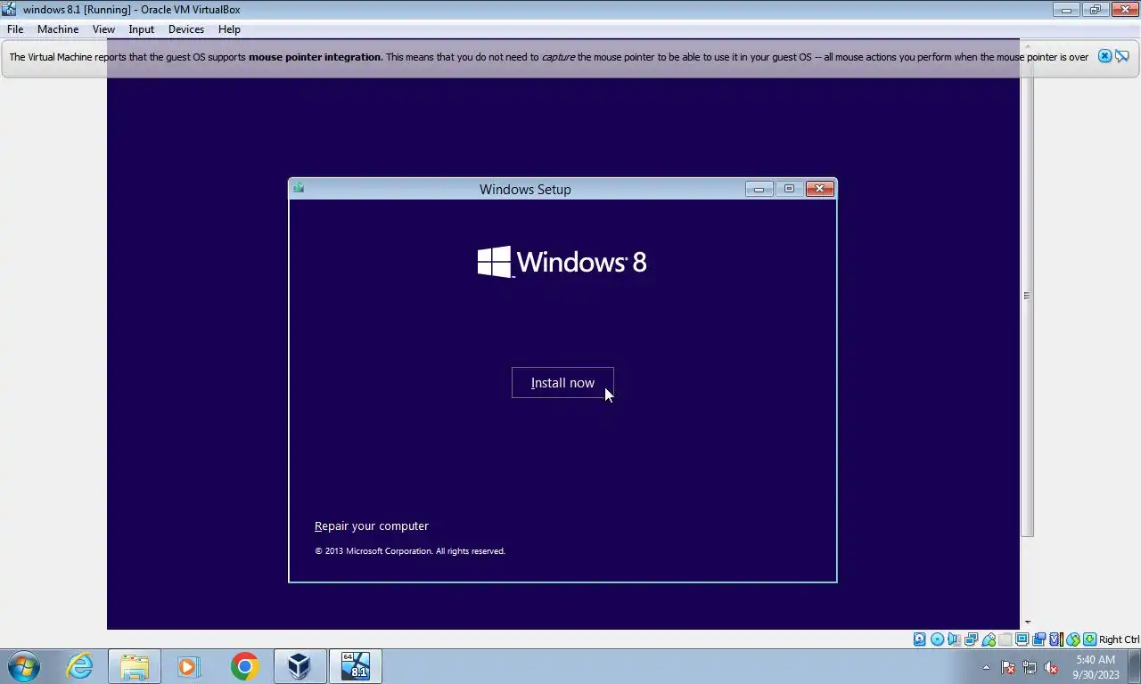
Task: Click the scrollbar down arrow of VM view
Action: (x=1027, y=623)
